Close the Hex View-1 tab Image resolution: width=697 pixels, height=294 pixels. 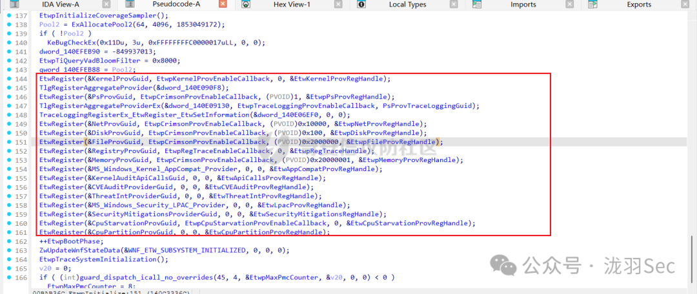(x=338, y=5)
